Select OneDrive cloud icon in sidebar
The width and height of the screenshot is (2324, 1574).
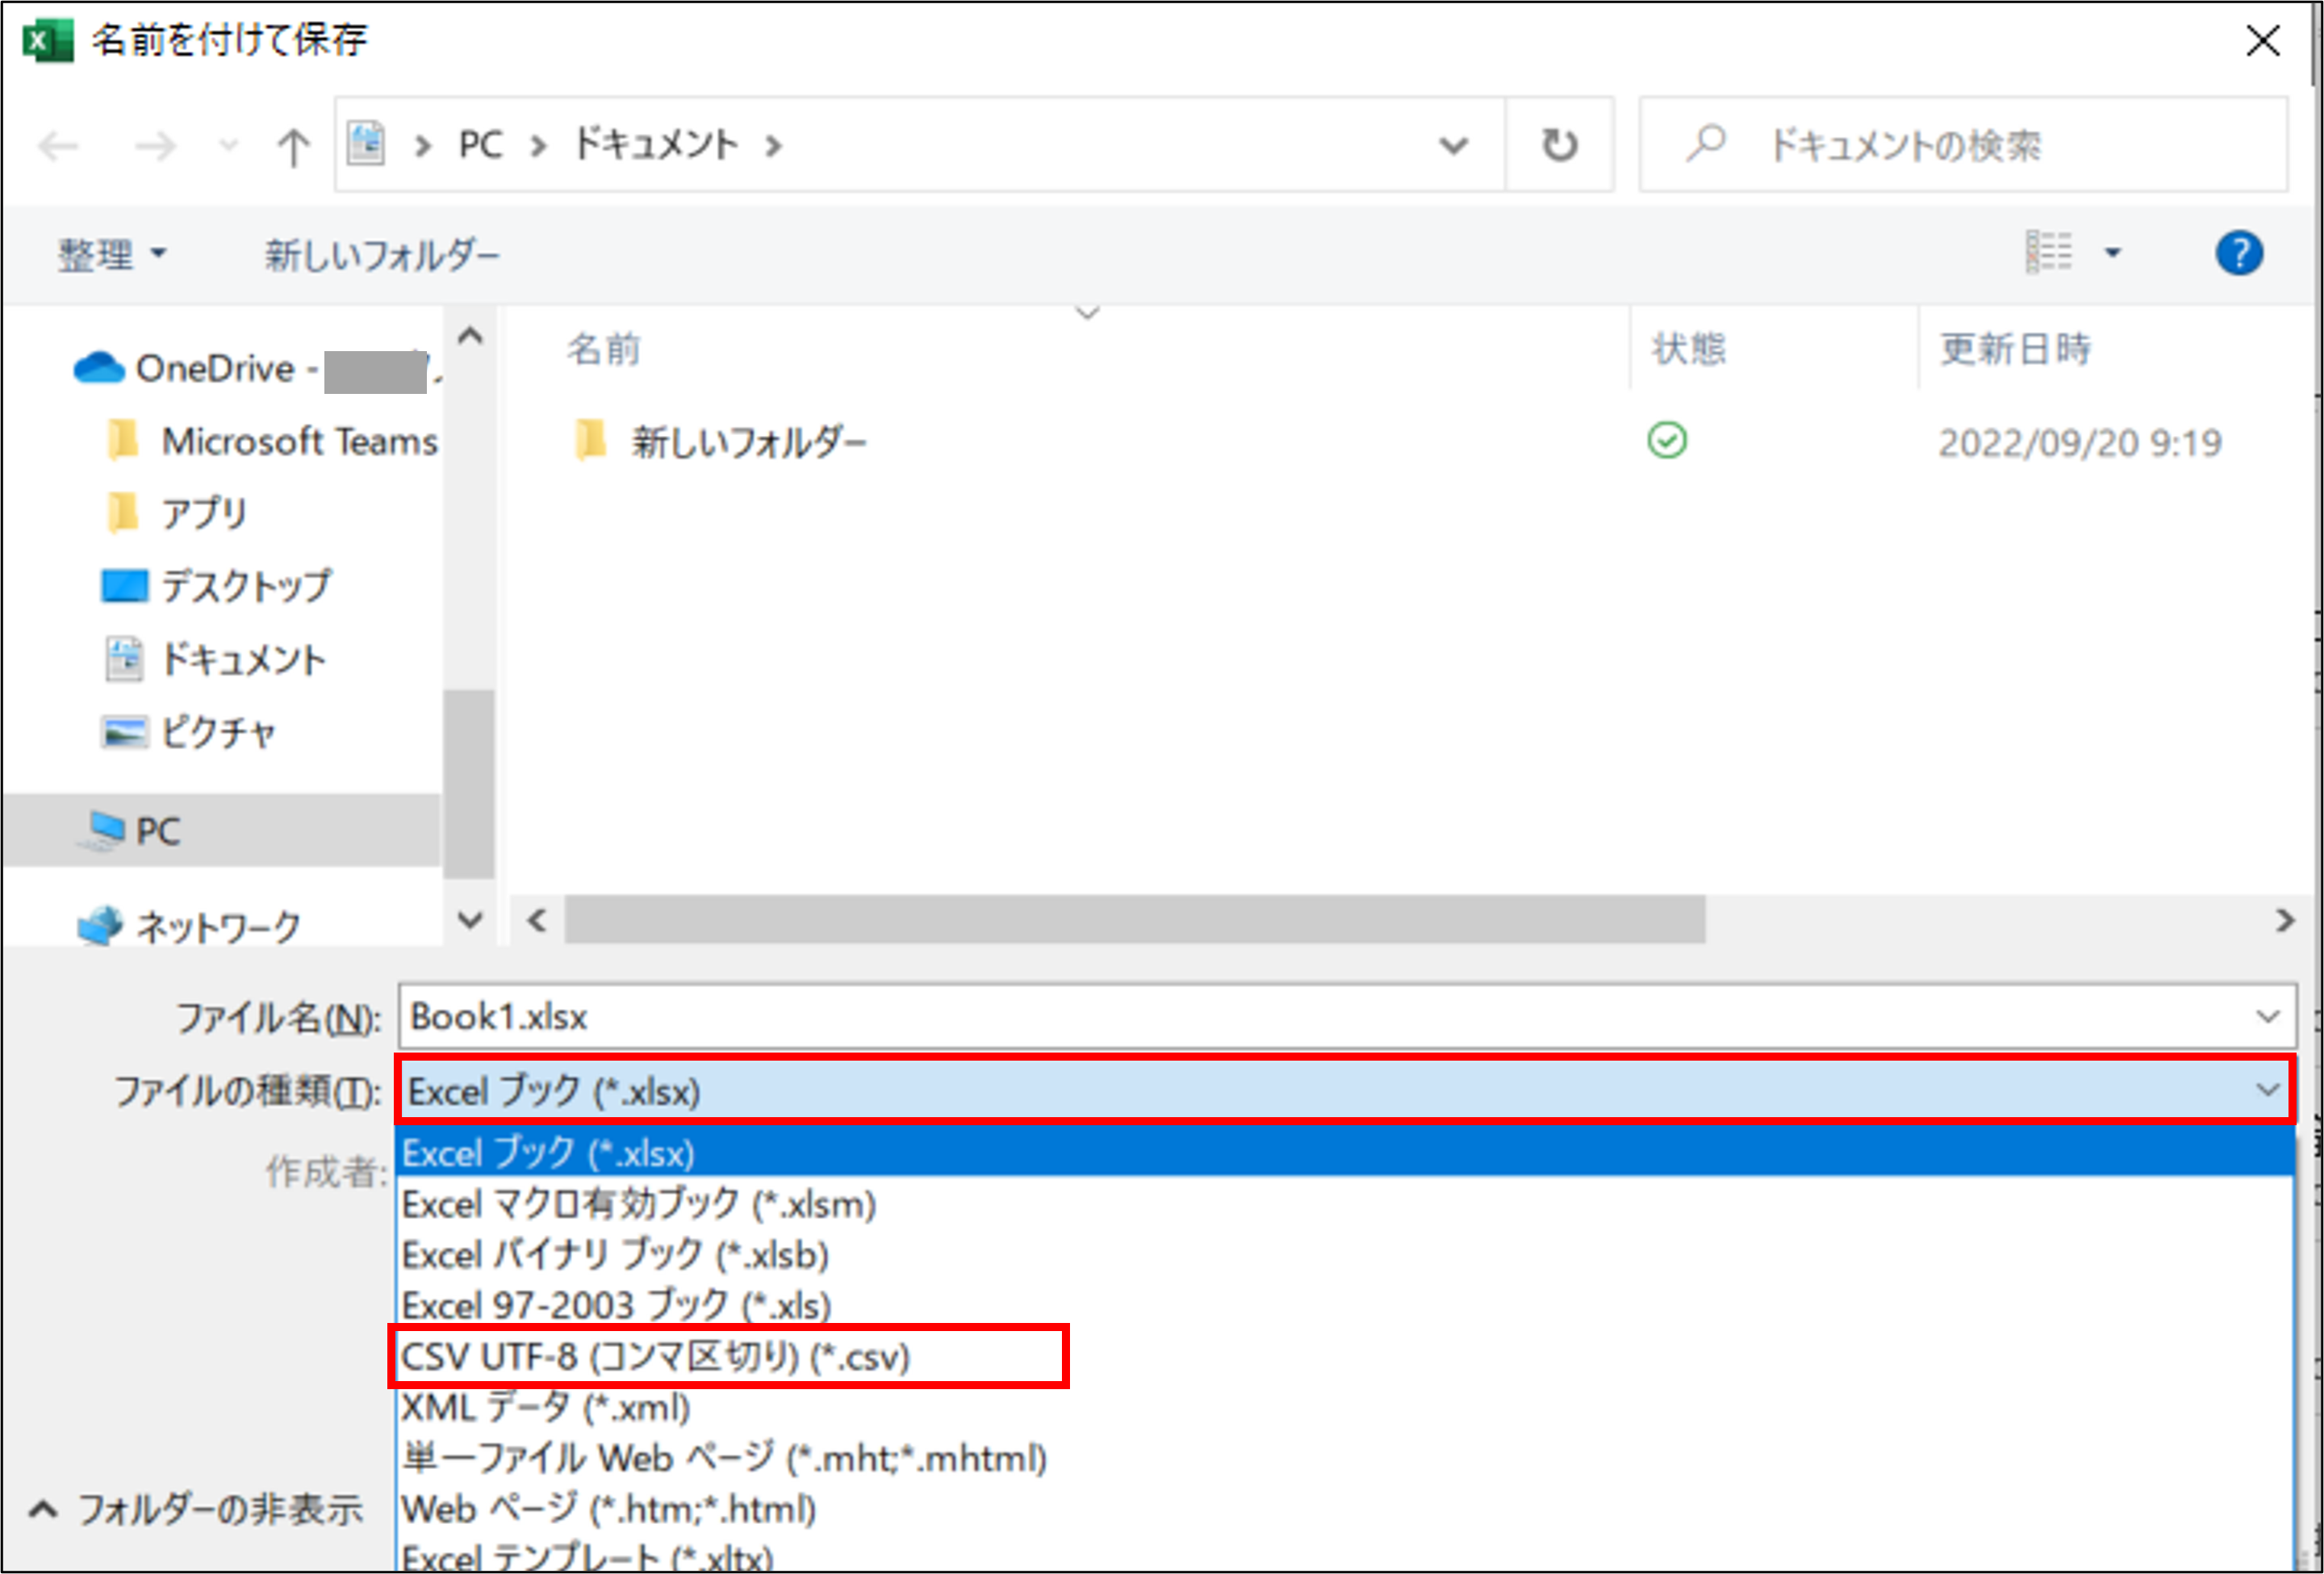[98, 368]
